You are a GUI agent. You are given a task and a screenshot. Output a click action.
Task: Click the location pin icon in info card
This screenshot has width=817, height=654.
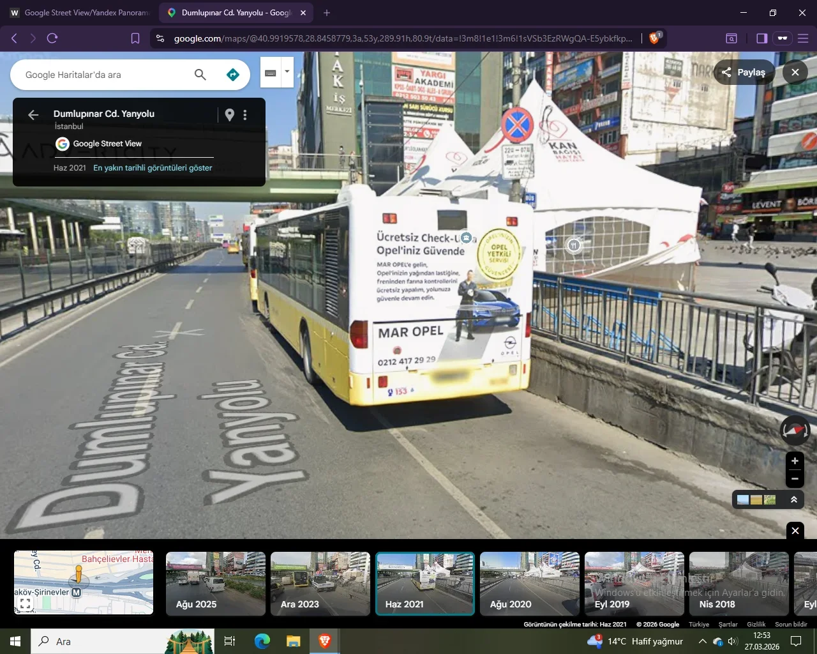tap(229, 115)
